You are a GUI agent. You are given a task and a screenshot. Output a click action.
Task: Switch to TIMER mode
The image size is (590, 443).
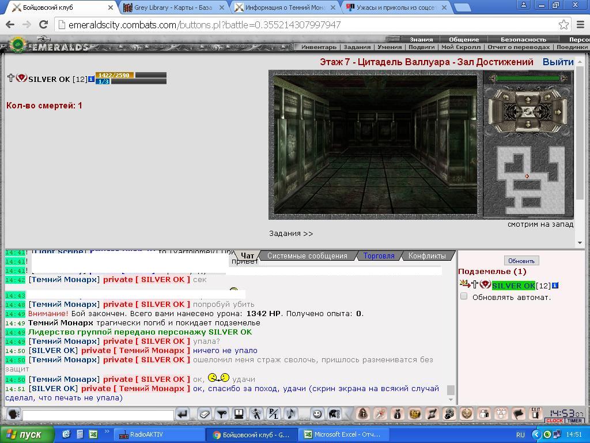pyautogui.click(x=574, y=421)
